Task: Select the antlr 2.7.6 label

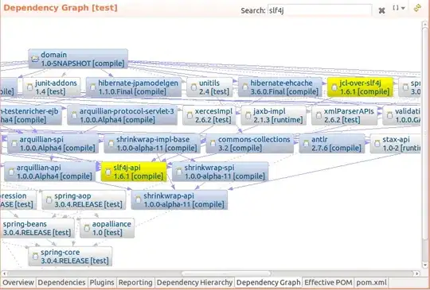Action: [336, 144]
